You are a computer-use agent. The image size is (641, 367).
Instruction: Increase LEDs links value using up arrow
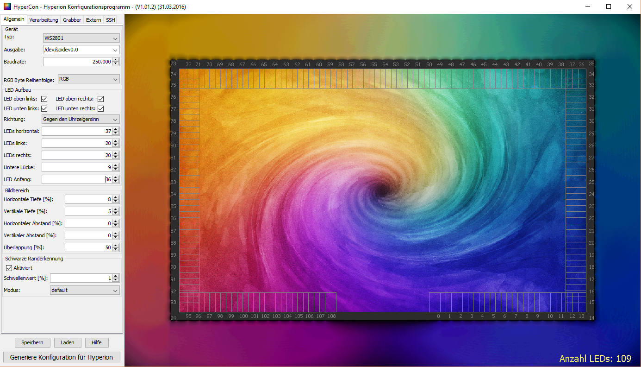tap(116, 141)
